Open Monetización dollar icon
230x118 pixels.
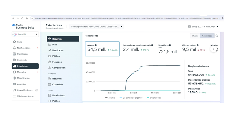pos(15,78)
